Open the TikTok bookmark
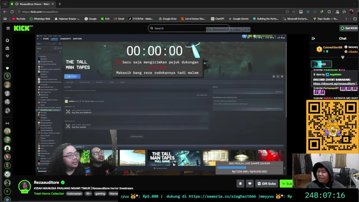 (x=141, y=19)
